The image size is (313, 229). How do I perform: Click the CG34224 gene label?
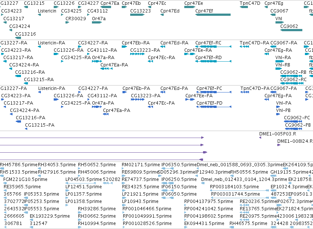point(19,26)
